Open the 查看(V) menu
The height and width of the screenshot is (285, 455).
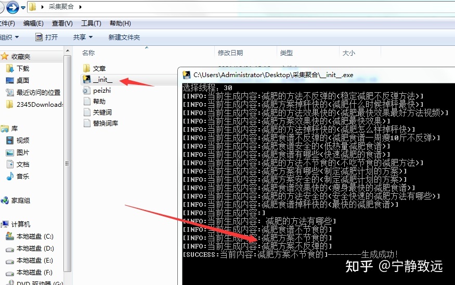click(x=62, y=23)
